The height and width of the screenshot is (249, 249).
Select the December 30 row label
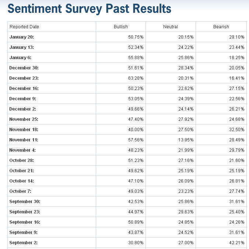[24, 68]
